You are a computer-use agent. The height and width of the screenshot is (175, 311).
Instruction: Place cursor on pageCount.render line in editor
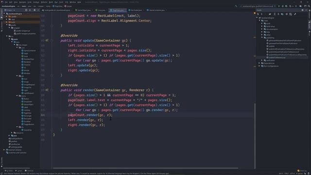click(x=90, y=115)
